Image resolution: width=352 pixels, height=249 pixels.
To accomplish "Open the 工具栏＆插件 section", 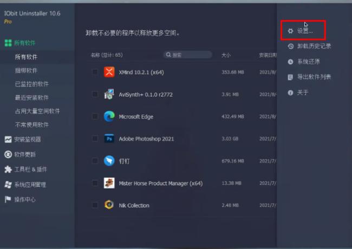I will click(30, 170).
